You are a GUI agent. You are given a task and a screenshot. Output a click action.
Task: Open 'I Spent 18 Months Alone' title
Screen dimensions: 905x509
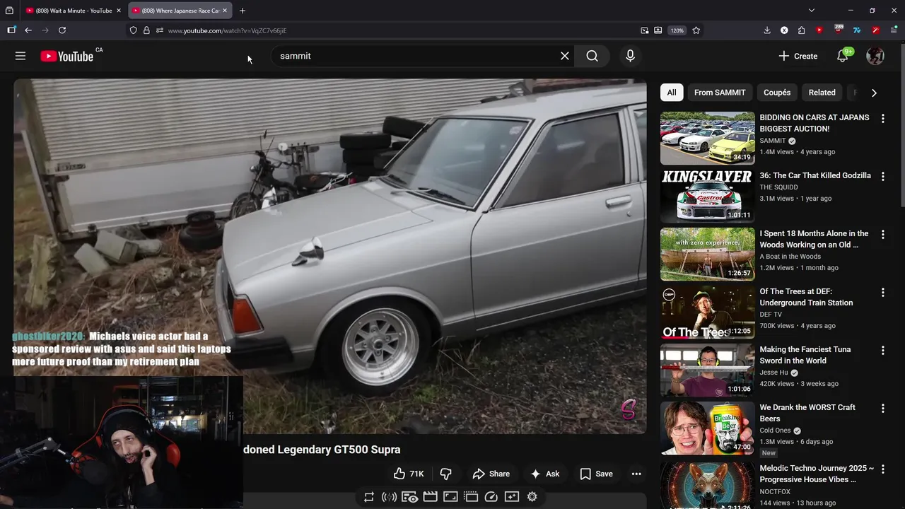(814, 239)
